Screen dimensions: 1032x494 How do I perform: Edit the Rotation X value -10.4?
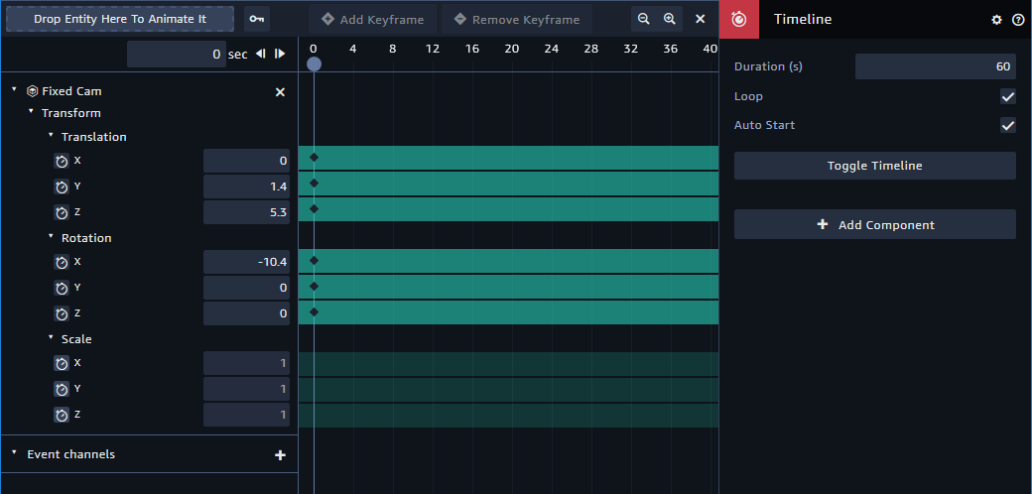click(x=246, y=263)
